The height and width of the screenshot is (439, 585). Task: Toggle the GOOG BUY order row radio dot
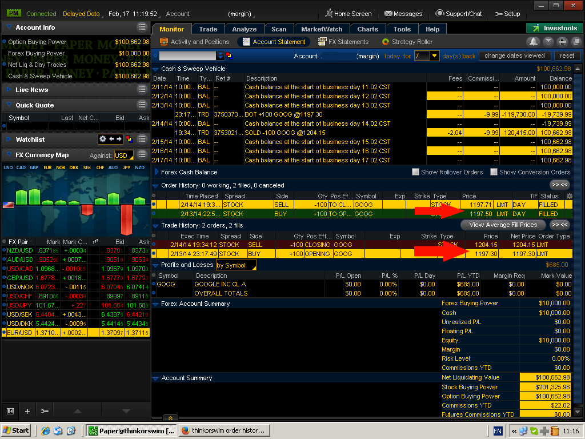154,214
